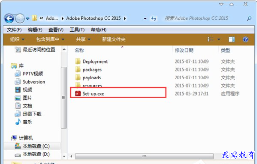The height and width of the screenshot is (164, 257).
Task: Open 本地磁盘 (C:)
Action: [x=32, y=146]
